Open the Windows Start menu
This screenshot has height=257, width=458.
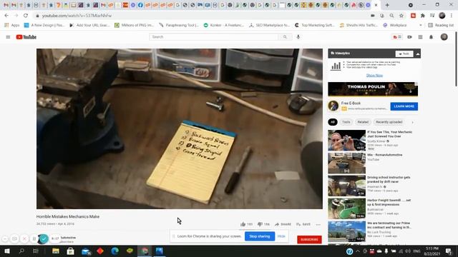(7, 251)
